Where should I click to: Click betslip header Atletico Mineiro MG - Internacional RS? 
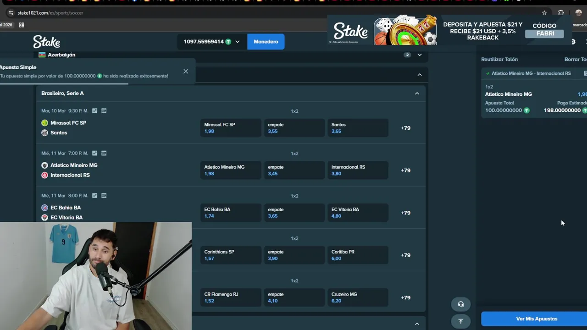coord(531,73)
